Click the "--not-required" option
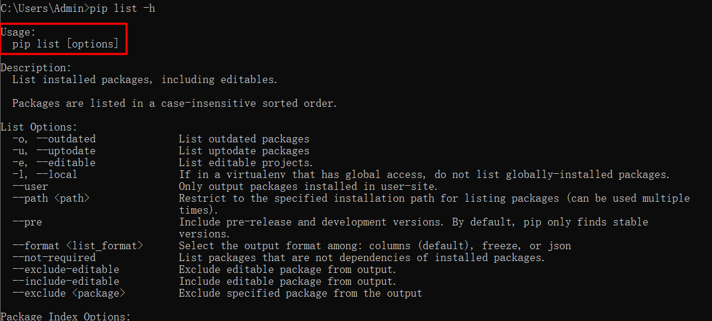Viewport: 712px width, 321px height. [x=53, y=258]
